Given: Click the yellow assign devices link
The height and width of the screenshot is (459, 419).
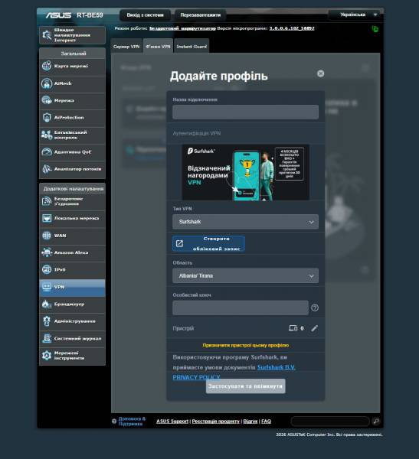Looking at the screenshot, I should click(x=246, y=346).
